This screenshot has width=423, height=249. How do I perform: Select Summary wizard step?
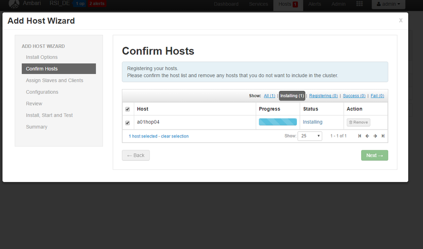click(x=37, y=127)
